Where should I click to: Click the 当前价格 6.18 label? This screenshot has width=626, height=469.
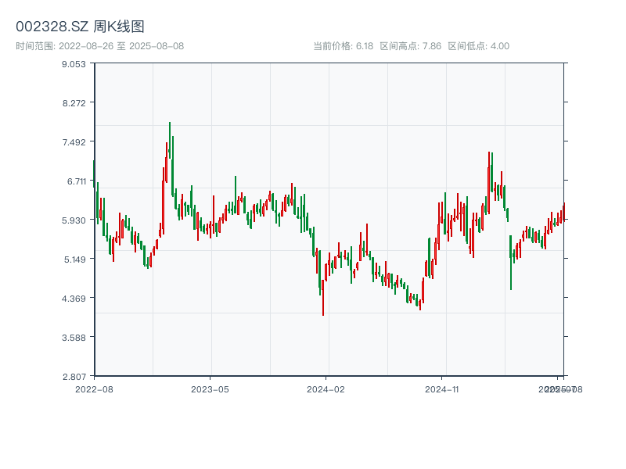tap(344, 46)
